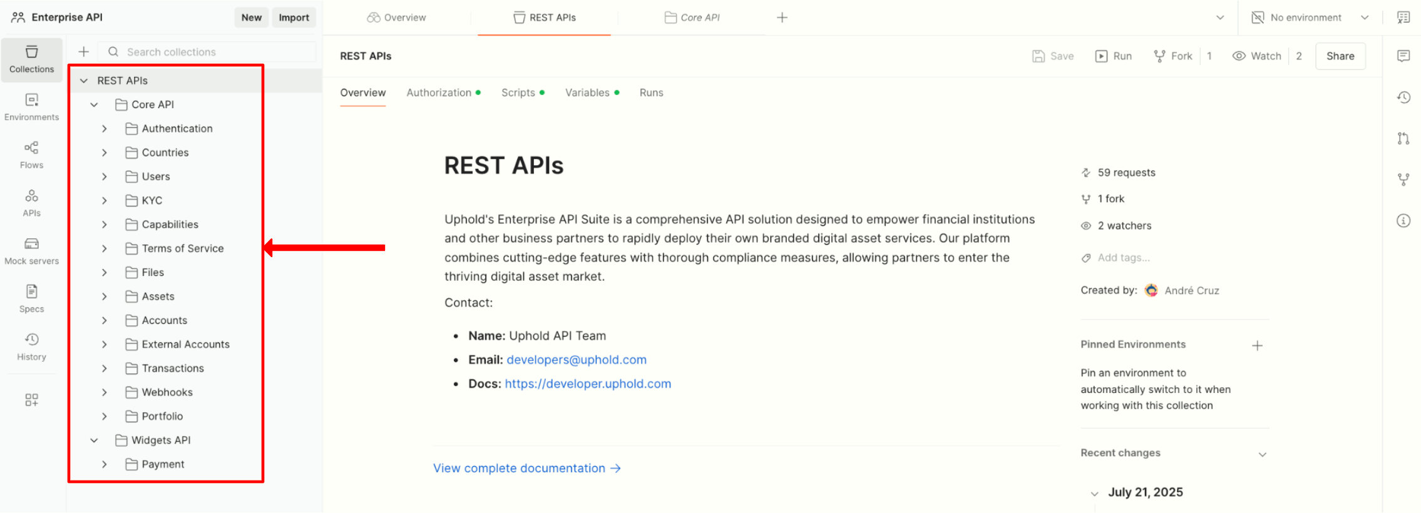1421x513 pixels.
Task: Switch to the Overview workspace tab
Action: (397, 18)
